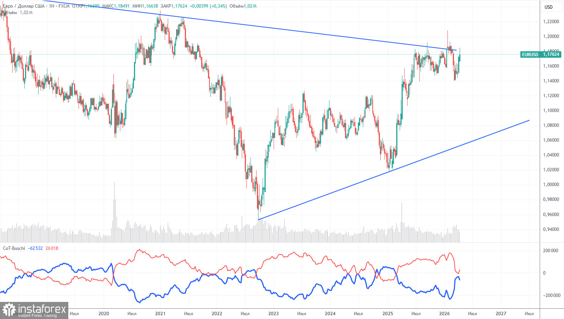Click the red CoT-Buschi value 26018
Screen dimensions: 564x319
point(52,248)
